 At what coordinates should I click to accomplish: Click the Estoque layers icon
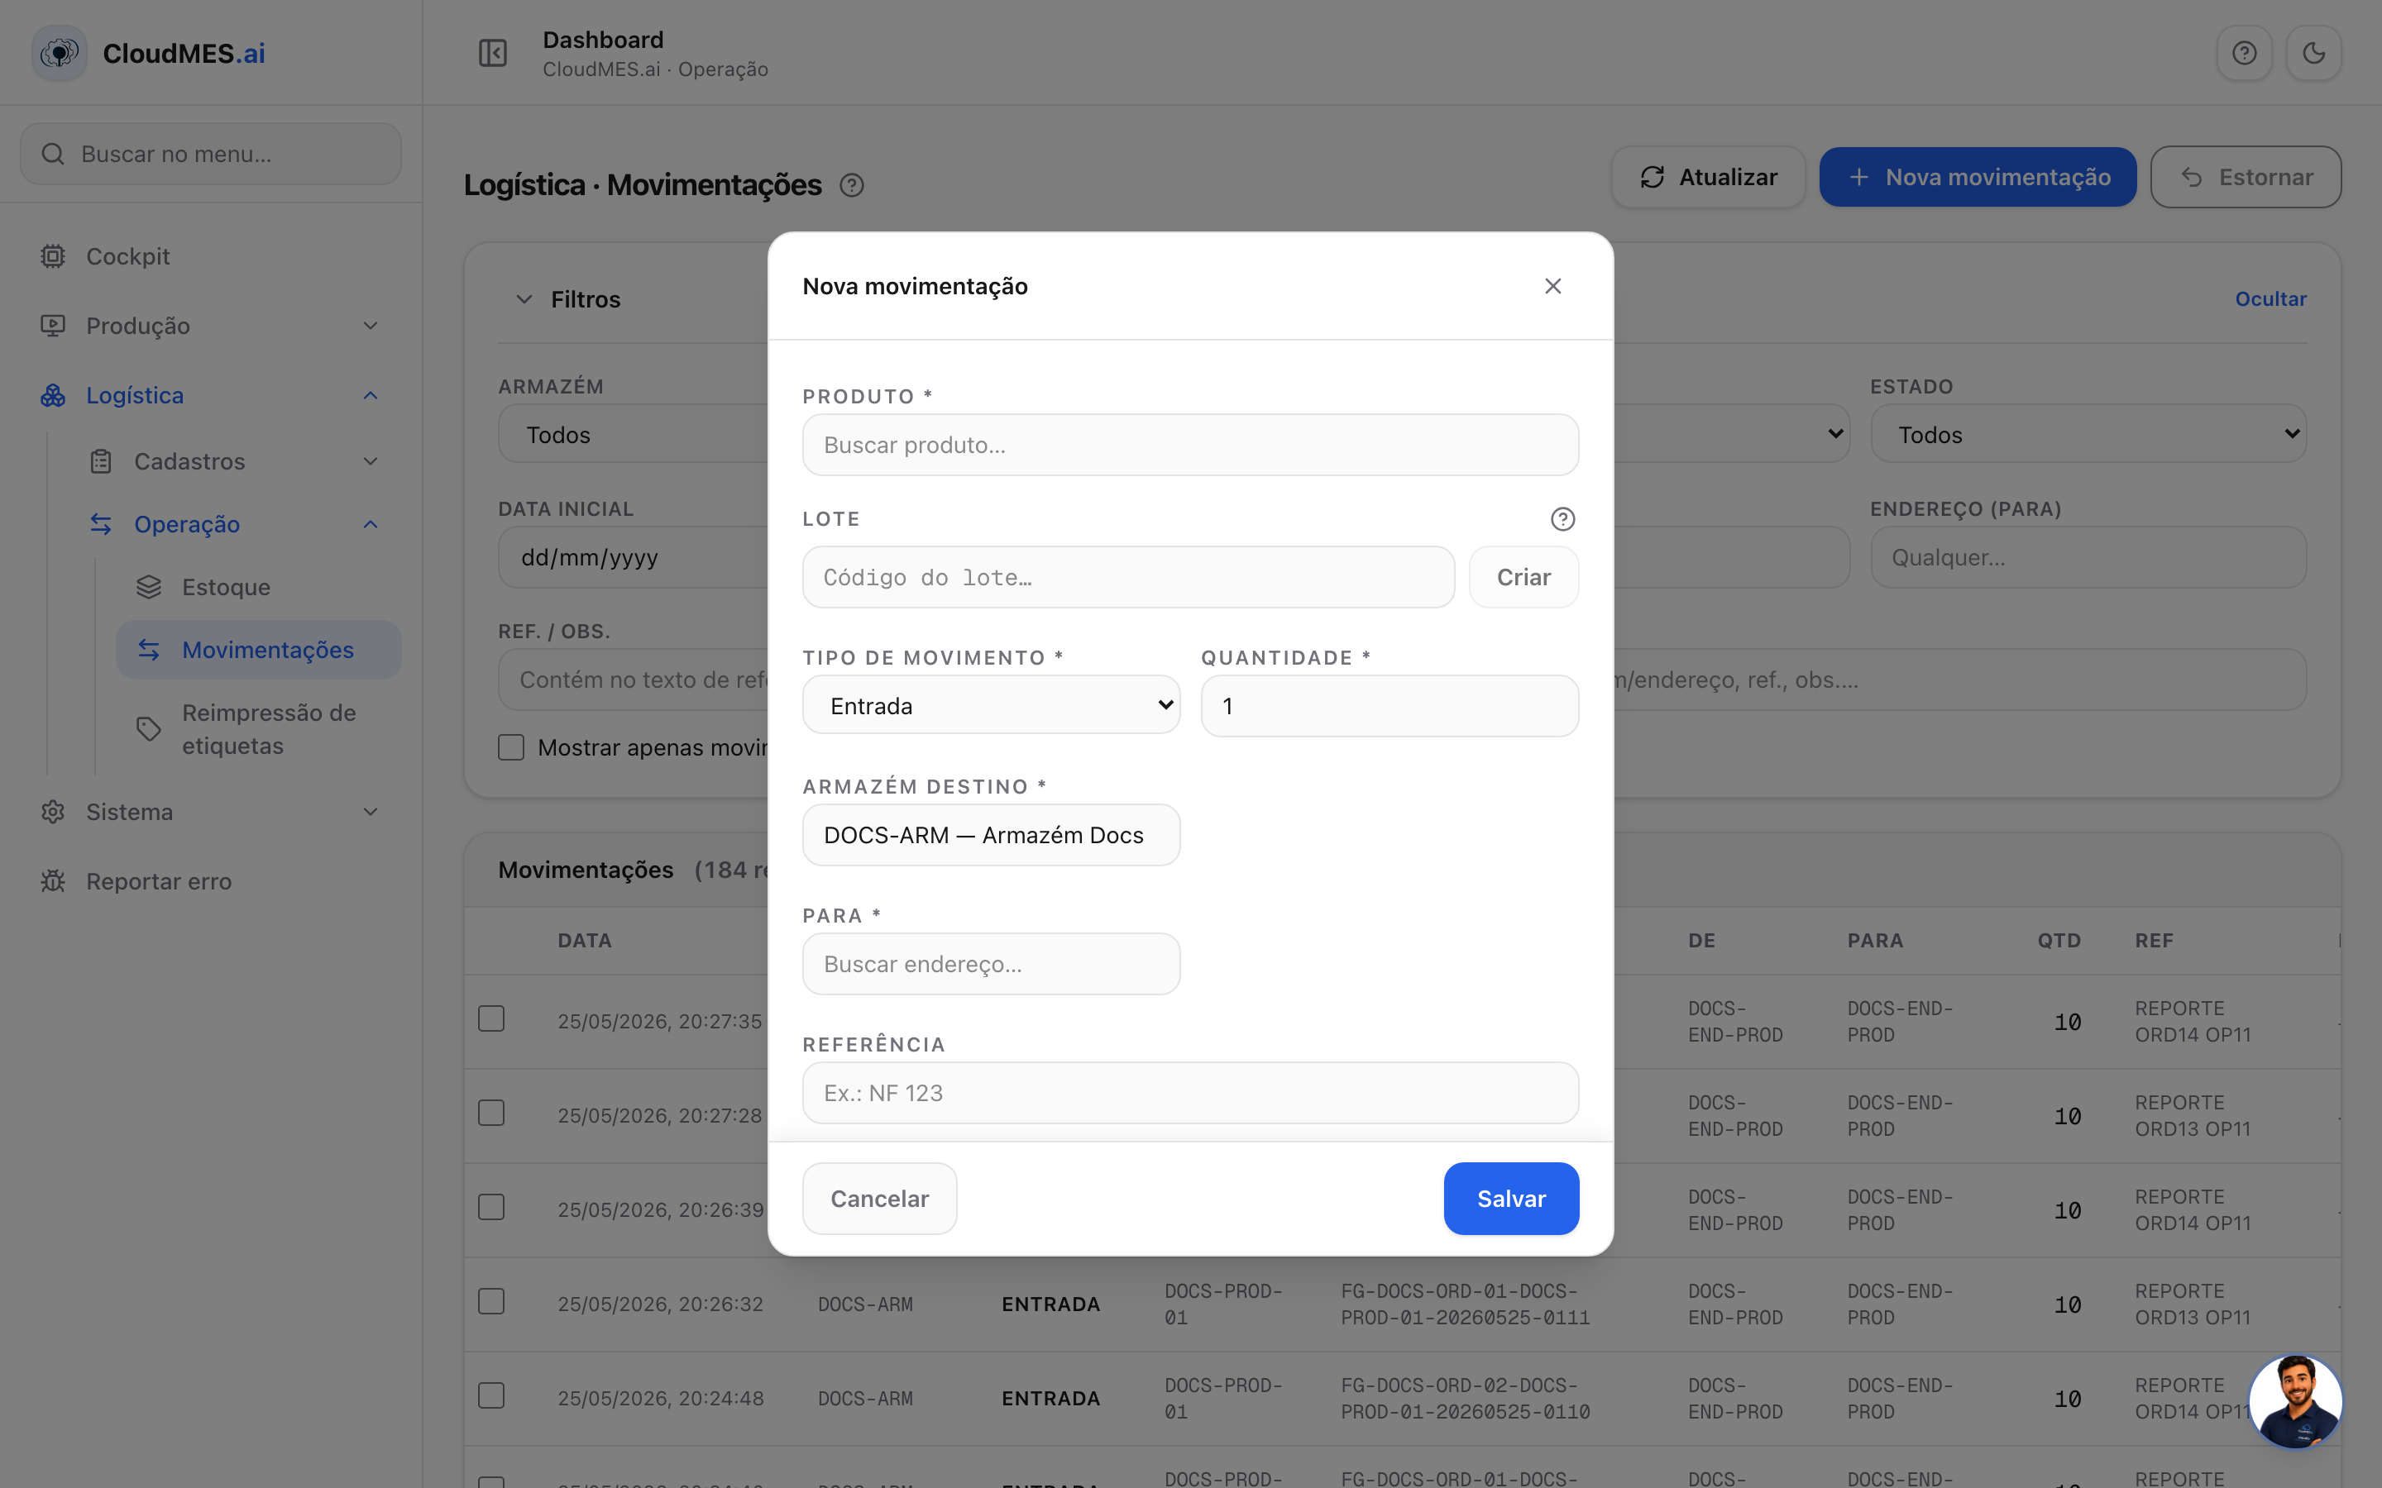[x=149, y=588]
